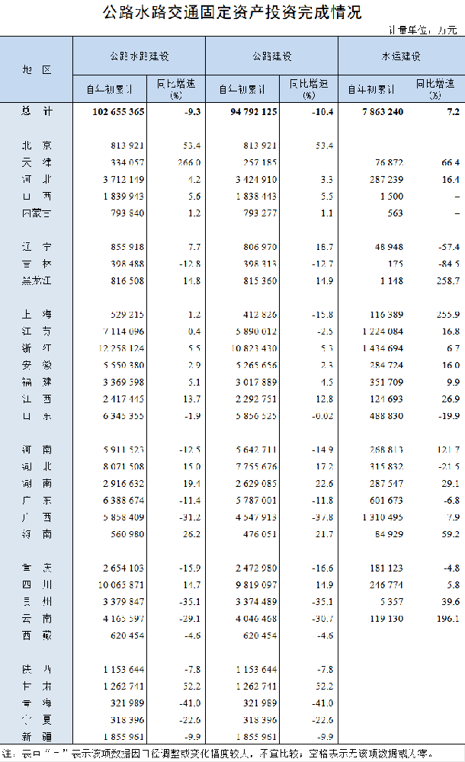The height and width of the screenshot is (762, 465).
Task: Select Jilin value 398 488
Action: (127, 264)
